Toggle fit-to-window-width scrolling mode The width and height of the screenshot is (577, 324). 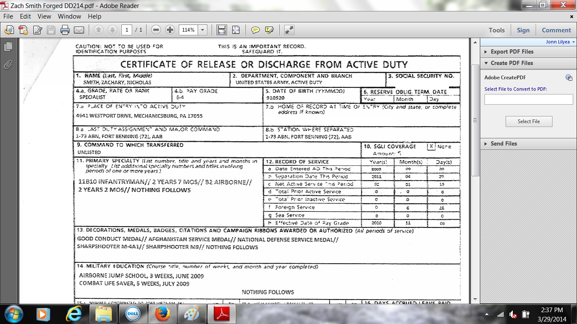(x=221, y=30)
